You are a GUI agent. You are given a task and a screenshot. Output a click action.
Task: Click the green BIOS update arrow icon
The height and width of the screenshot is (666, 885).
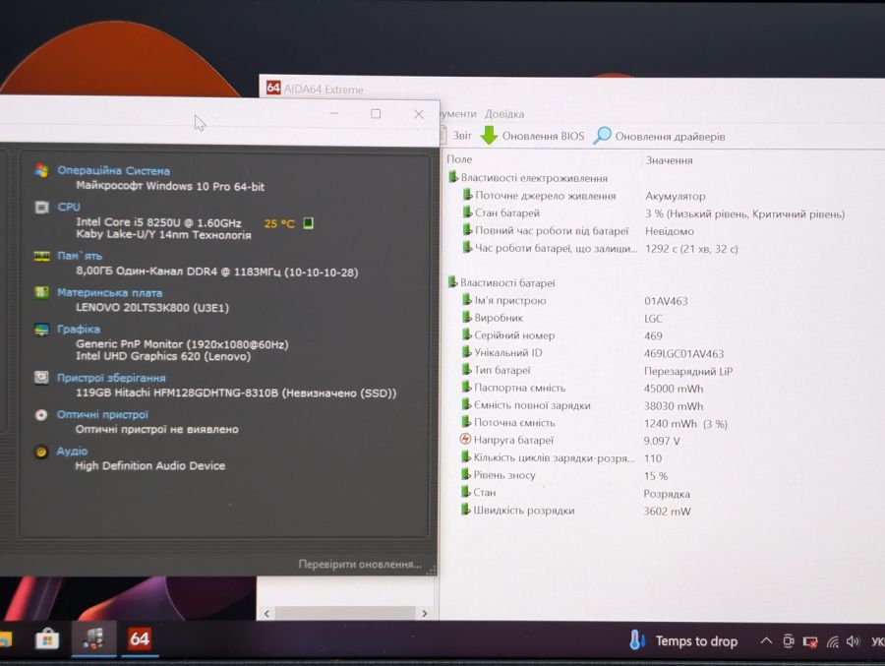click(x=489, y=136)
